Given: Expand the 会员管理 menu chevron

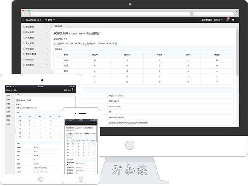Looking at the screenshot, I should coord(47,49).
